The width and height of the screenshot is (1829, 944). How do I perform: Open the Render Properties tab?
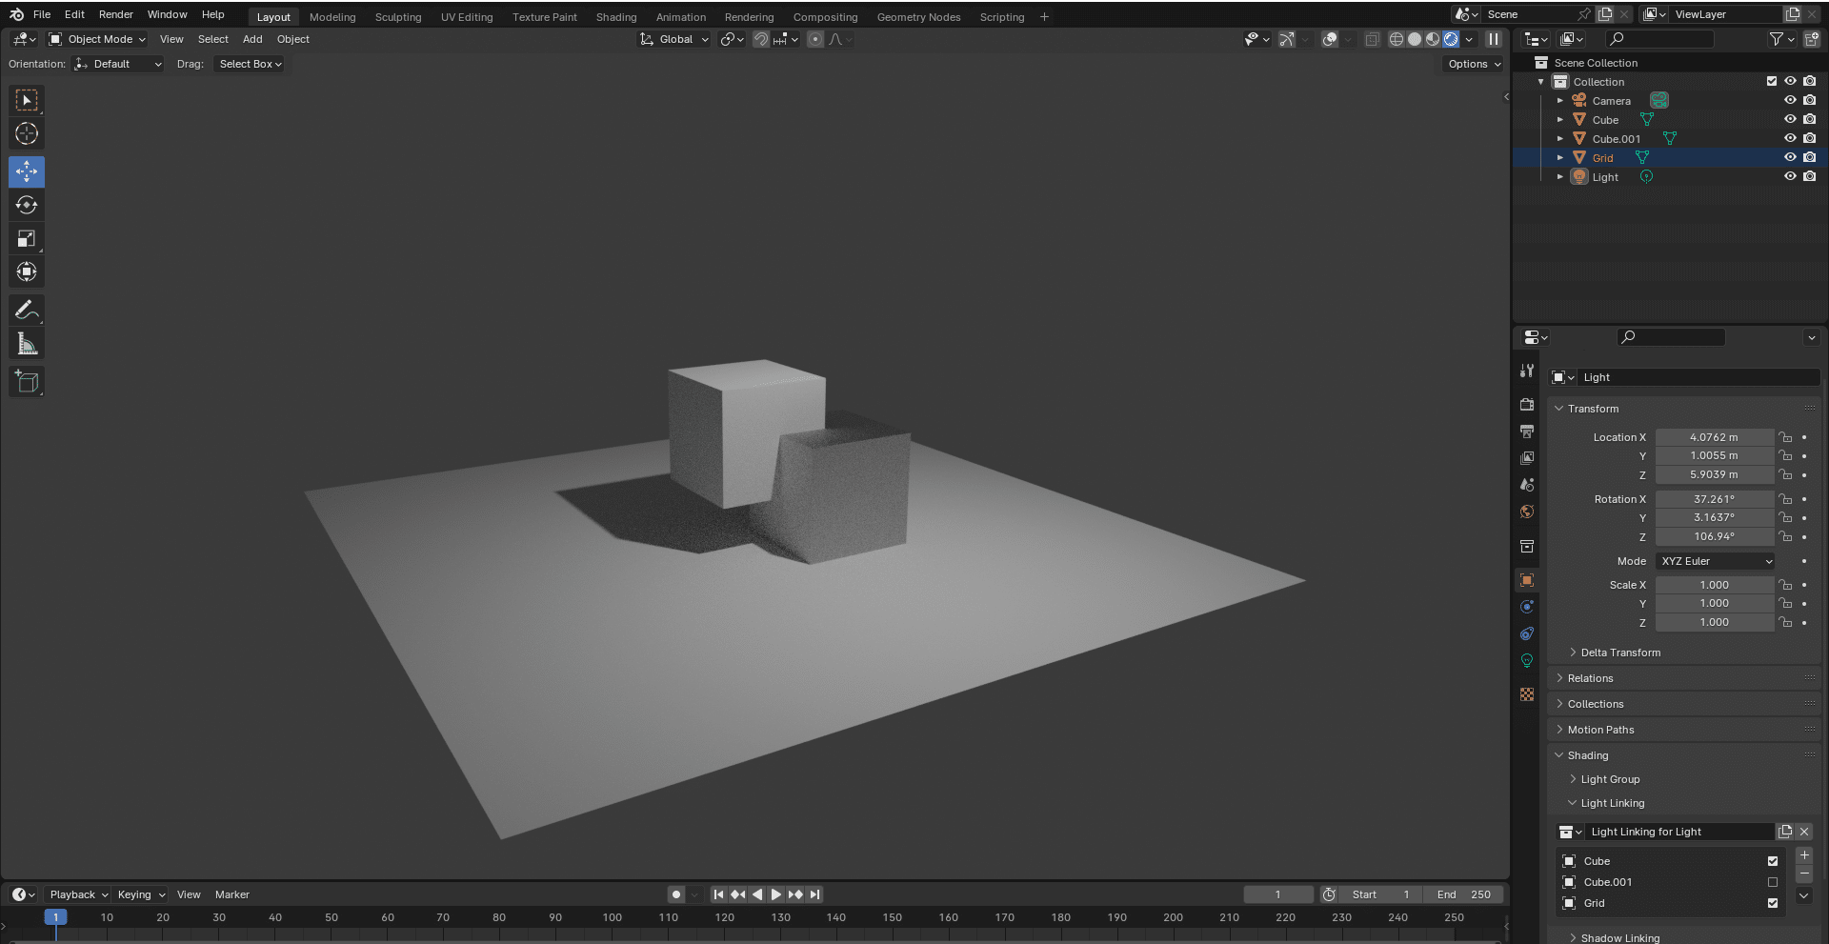[x=1527, y=404]
